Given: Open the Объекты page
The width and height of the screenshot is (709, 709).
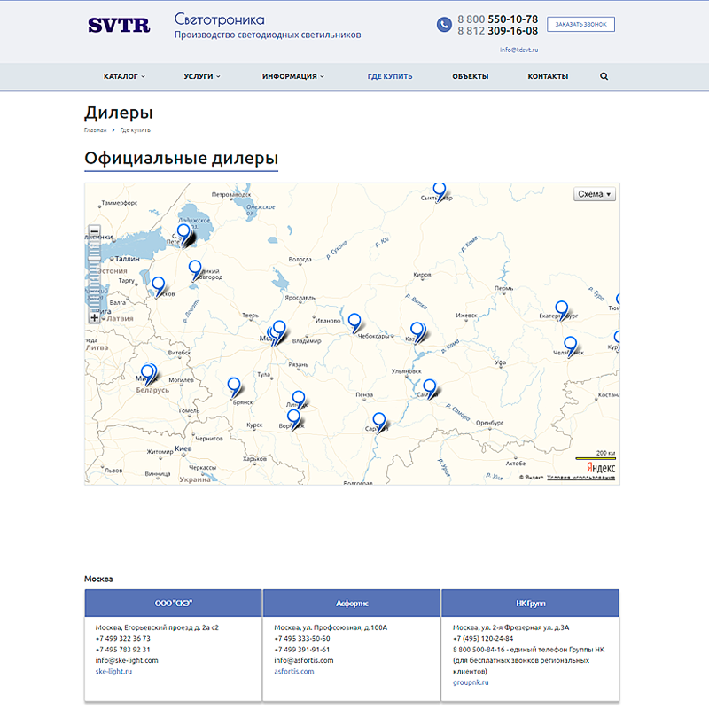Looking at the screenshot, I should (471, 76).
